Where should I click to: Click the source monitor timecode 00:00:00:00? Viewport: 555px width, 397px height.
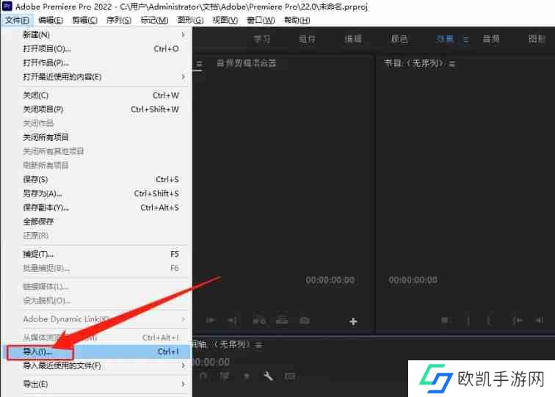pos(330,280)
